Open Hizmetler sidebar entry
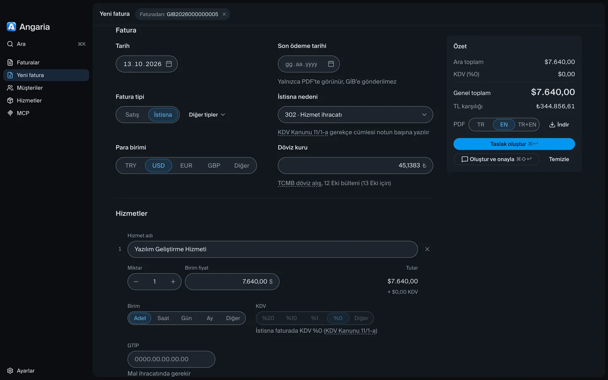 [x=46, y=100]
